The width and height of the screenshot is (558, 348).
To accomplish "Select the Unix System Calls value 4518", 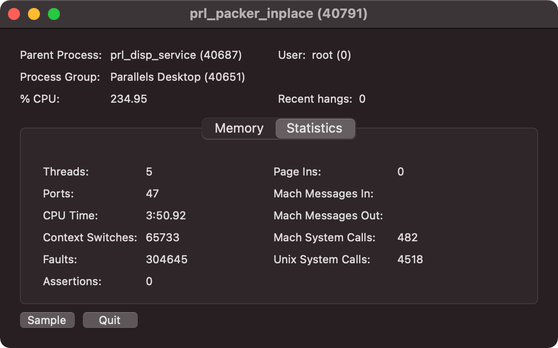I will (410, 259).
